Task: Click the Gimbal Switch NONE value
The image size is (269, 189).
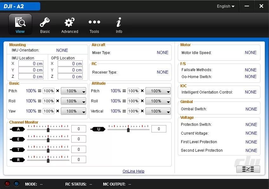Action: coord(251,109)
